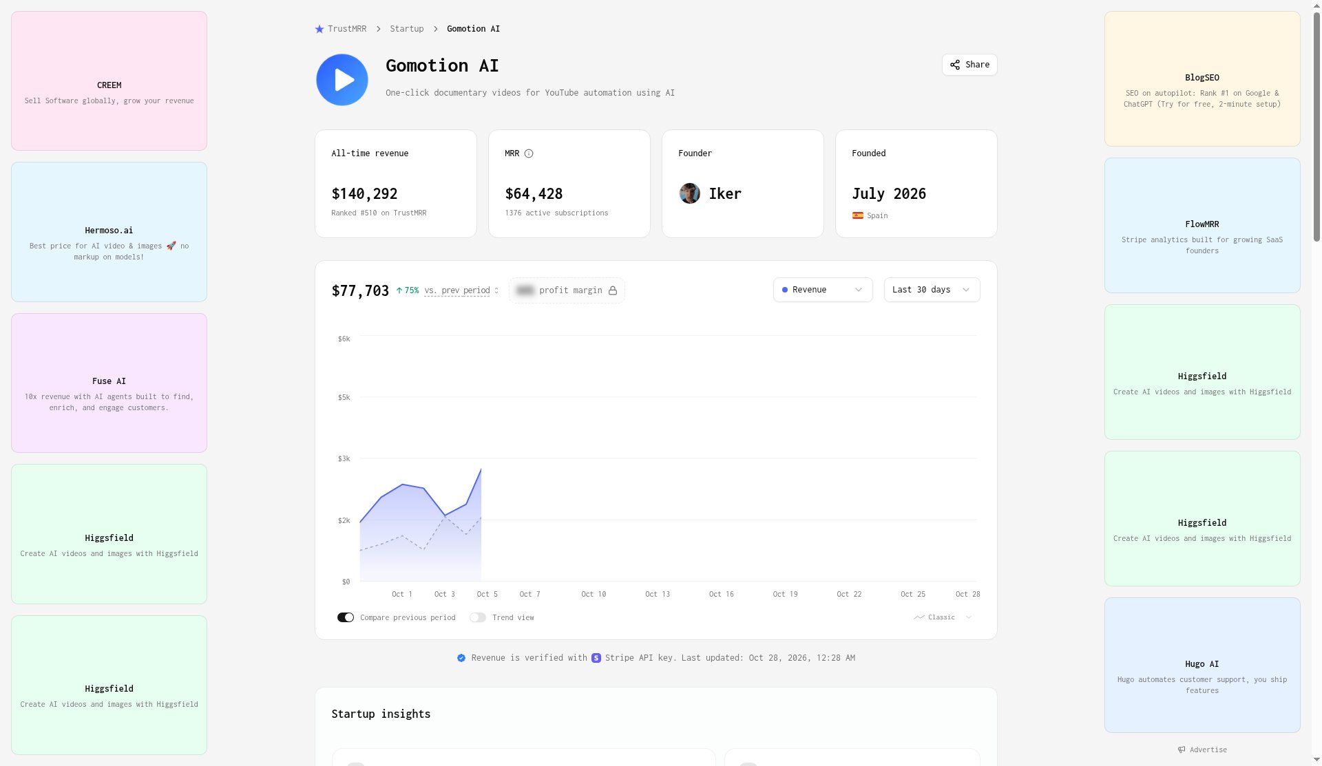
Task: Enable the Trend view switch
Action: pyautogui.click(x=478, y=617)
